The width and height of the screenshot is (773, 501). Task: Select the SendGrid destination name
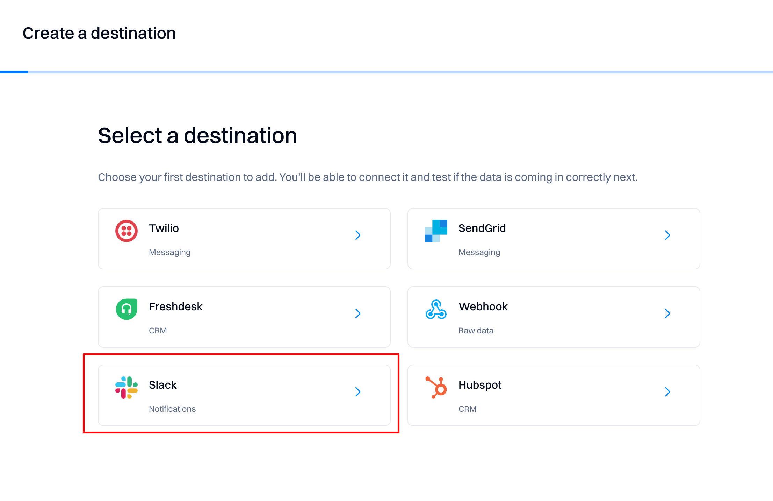pyautogui.click(x=482, y=228)
